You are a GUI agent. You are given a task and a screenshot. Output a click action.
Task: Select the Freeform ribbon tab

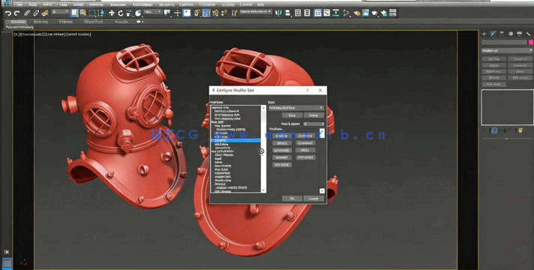[x=40, y=22]
